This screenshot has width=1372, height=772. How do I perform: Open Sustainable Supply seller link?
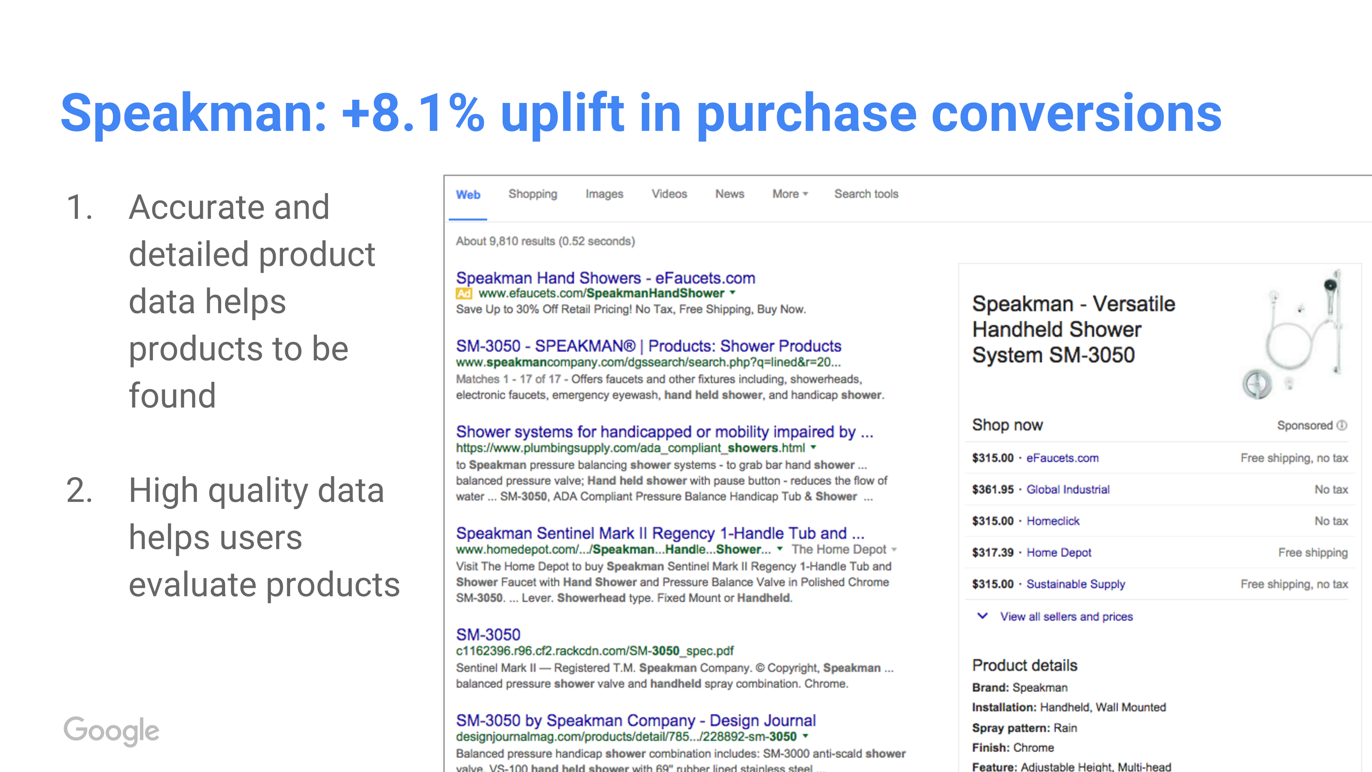pyautogui.click(x=1075, y=584)
